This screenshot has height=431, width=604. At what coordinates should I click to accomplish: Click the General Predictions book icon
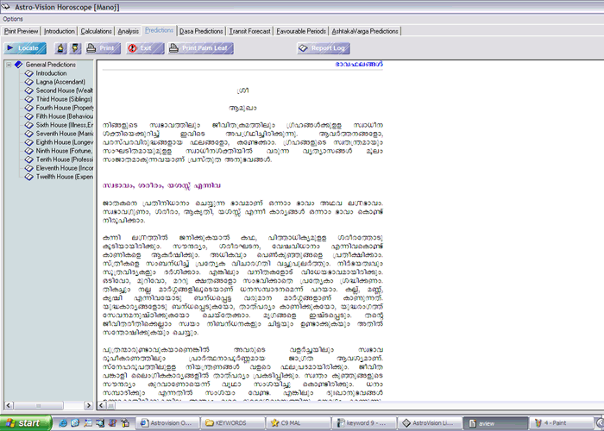click(x=18, y=65)
